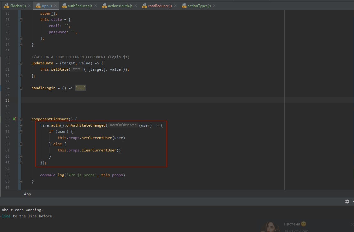The width and height of the screenshot is (354, 232).
Task: Click clearCurrentUser method call
Action: pyautogui.click(x=99, y=150)
